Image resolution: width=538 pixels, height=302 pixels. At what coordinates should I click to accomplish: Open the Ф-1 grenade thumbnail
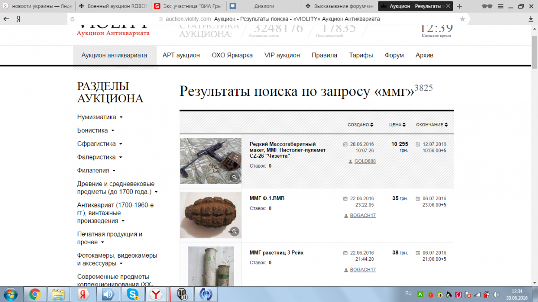211,216
